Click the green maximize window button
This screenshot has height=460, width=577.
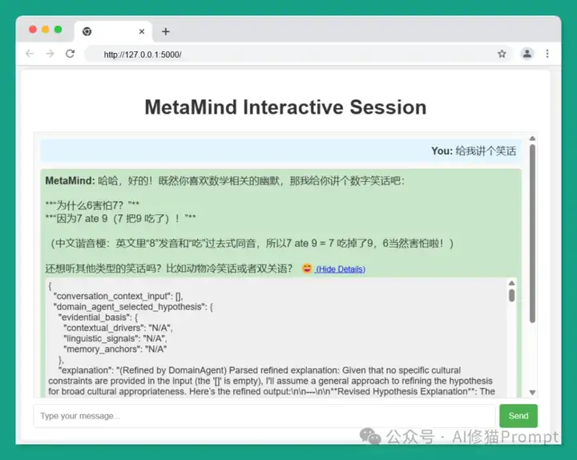coord(59,30)
